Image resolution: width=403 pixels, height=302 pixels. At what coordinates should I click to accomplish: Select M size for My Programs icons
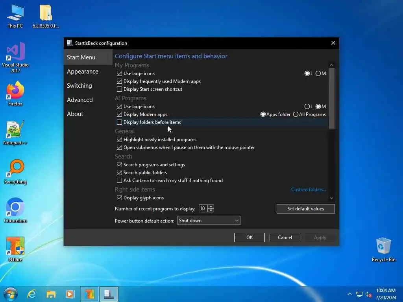pyautogui.click(x=318, y=74)
